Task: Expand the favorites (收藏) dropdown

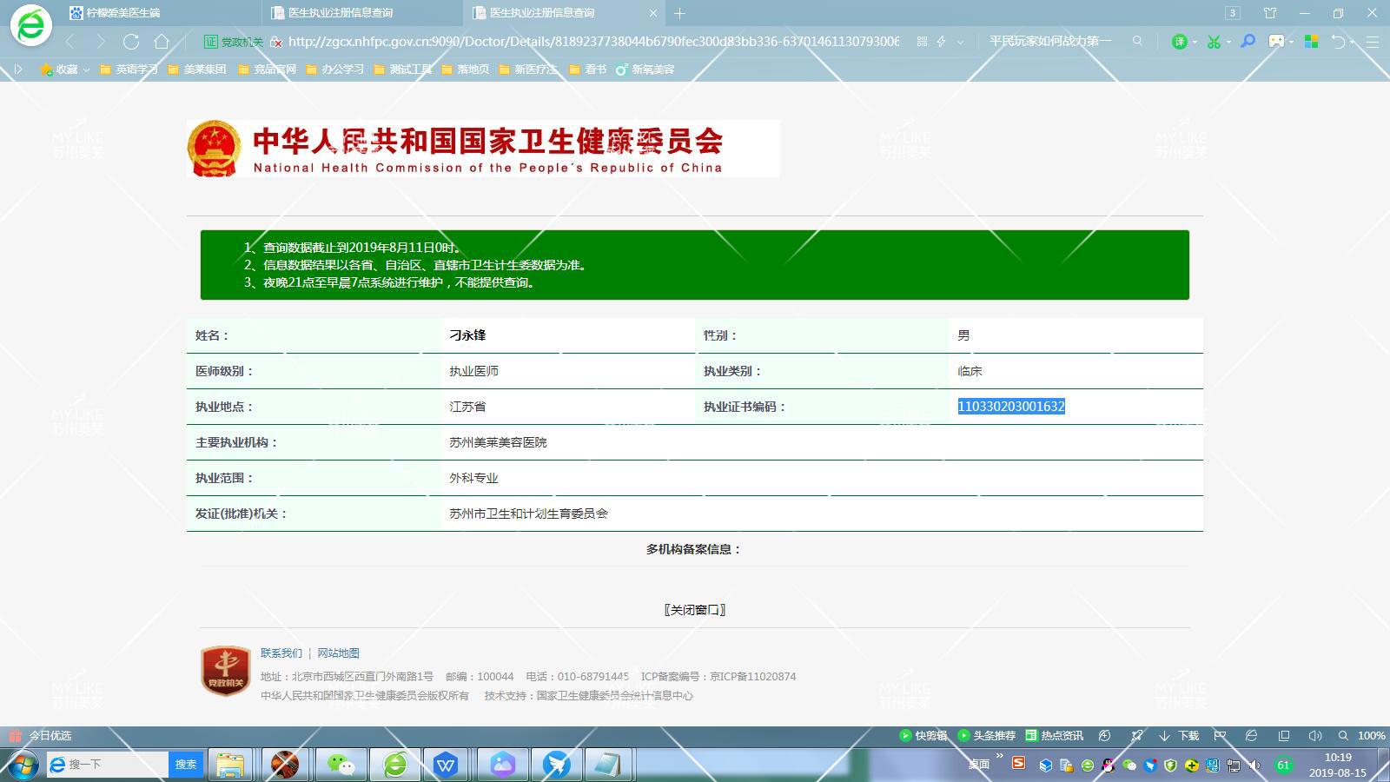Action: [86, 70]
